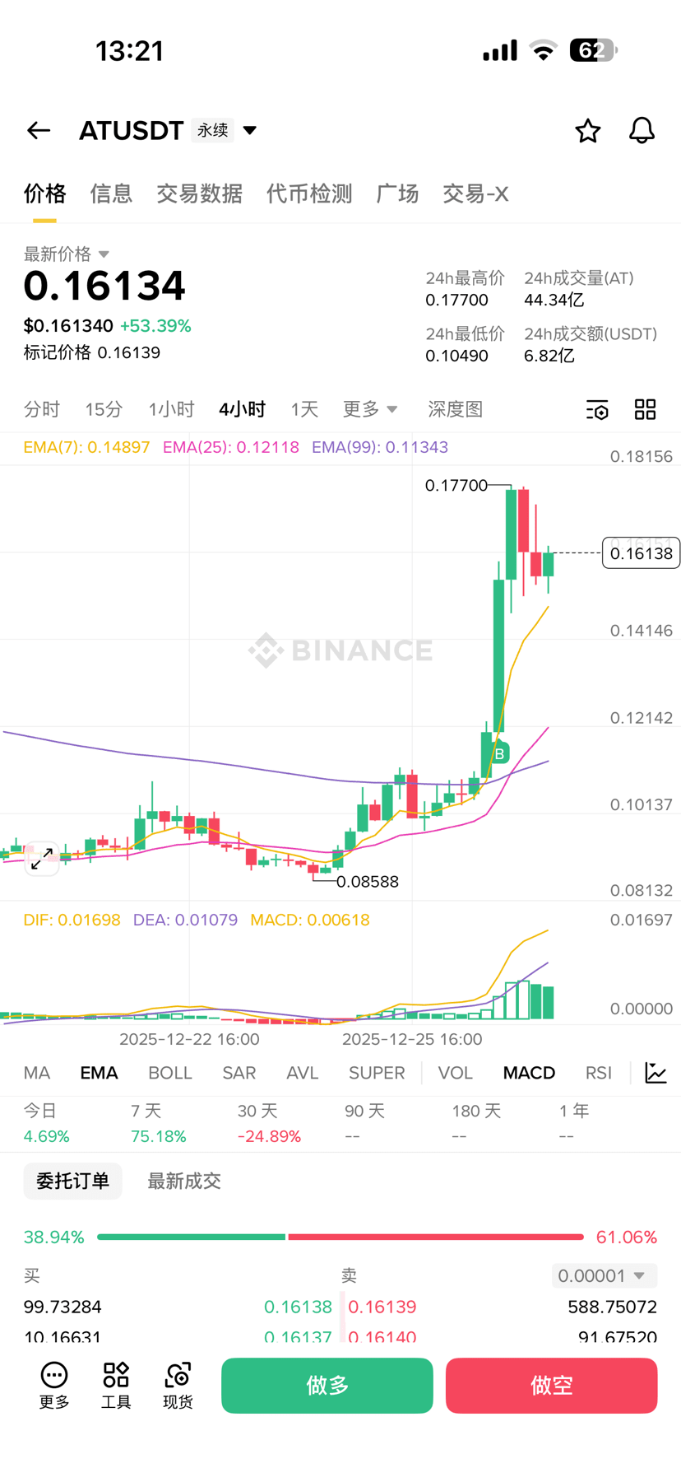Toggle the SAR indicator
Viewport: 681px width, 1482px height.
coord(239,1073)
